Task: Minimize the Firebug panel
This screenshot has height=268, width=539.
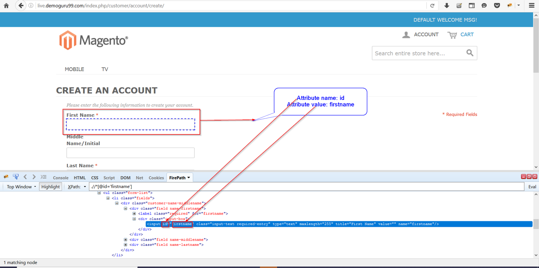Action: (523, 177)
